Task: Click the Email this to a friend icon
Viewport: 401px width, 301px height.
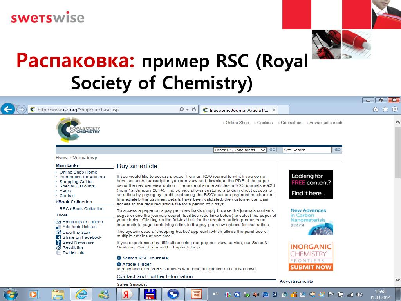Action: (58, 222)
